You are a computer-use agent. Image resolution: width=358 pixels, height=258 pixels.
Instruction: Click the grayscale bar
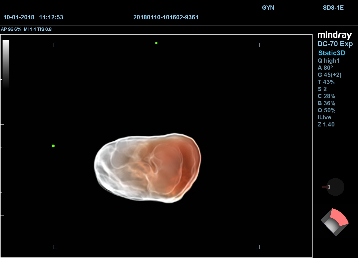(6, 64)
